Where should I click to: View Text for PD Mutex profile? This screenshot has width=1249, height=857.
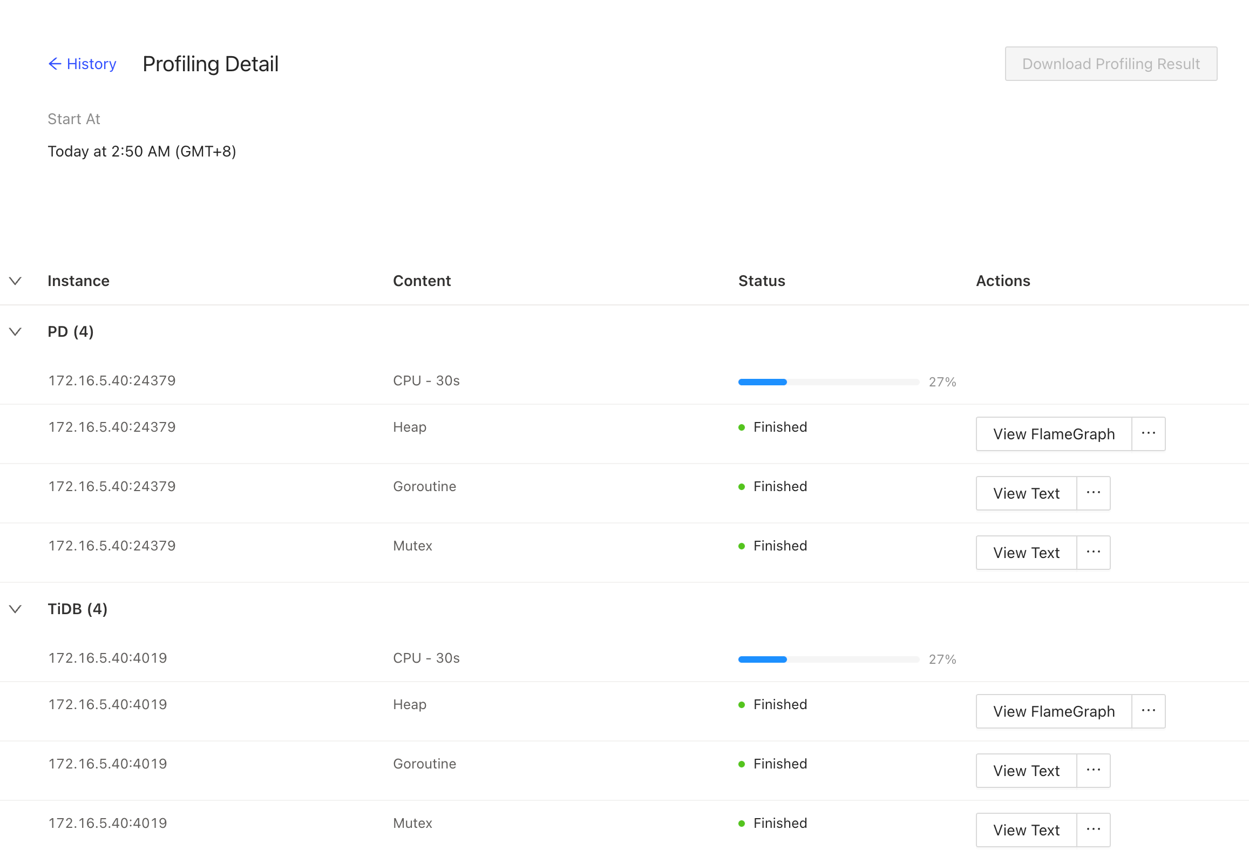(1026, 553)
